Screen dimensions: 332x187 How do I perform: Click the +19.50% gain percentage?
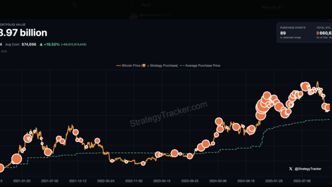(x=51, y=44)
